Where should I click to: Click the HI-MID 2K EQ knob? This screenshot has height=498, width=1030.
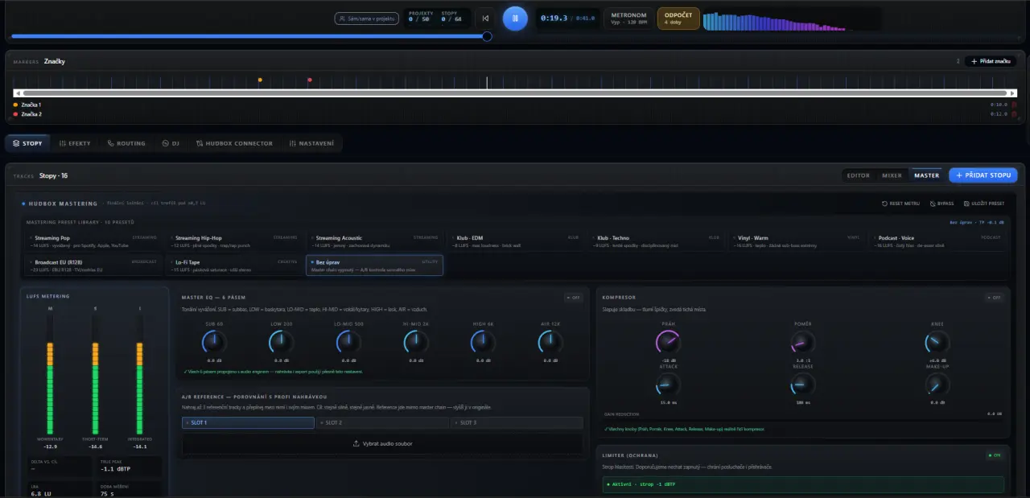pos(416,343)
